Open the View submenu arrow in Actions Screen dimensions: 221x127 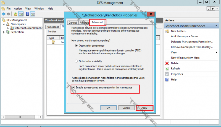click(216, 52)
